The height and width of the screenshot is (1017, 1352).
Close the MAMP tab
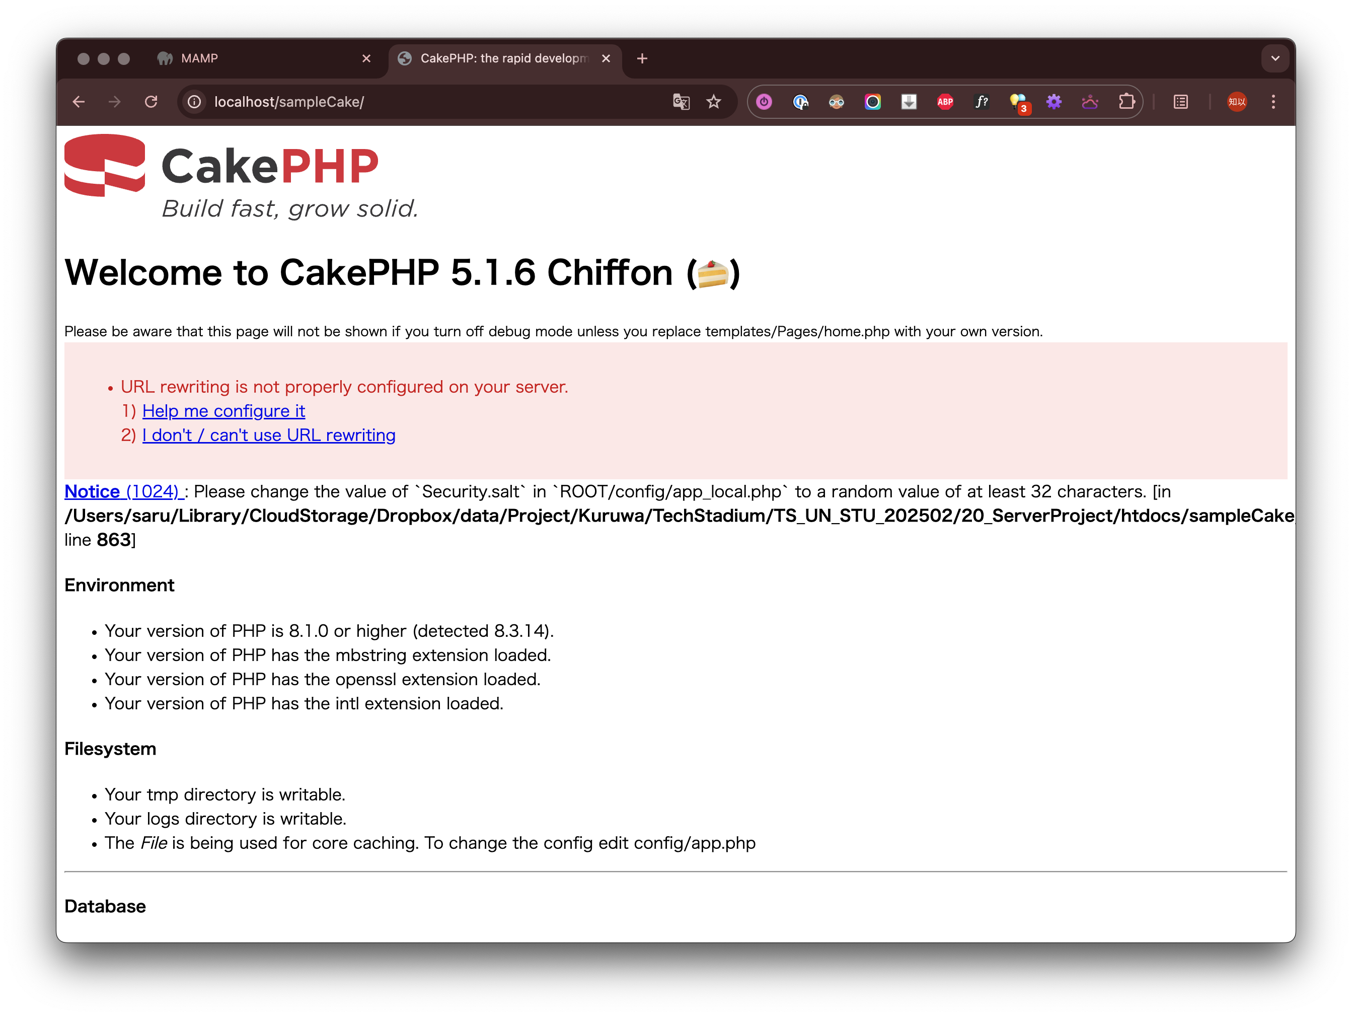tap(366, 59)
